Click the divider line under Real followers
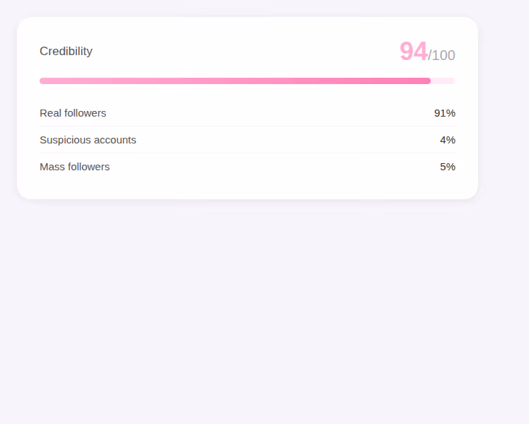The width and height of the screenshot is (529, 424). point(248,126)
